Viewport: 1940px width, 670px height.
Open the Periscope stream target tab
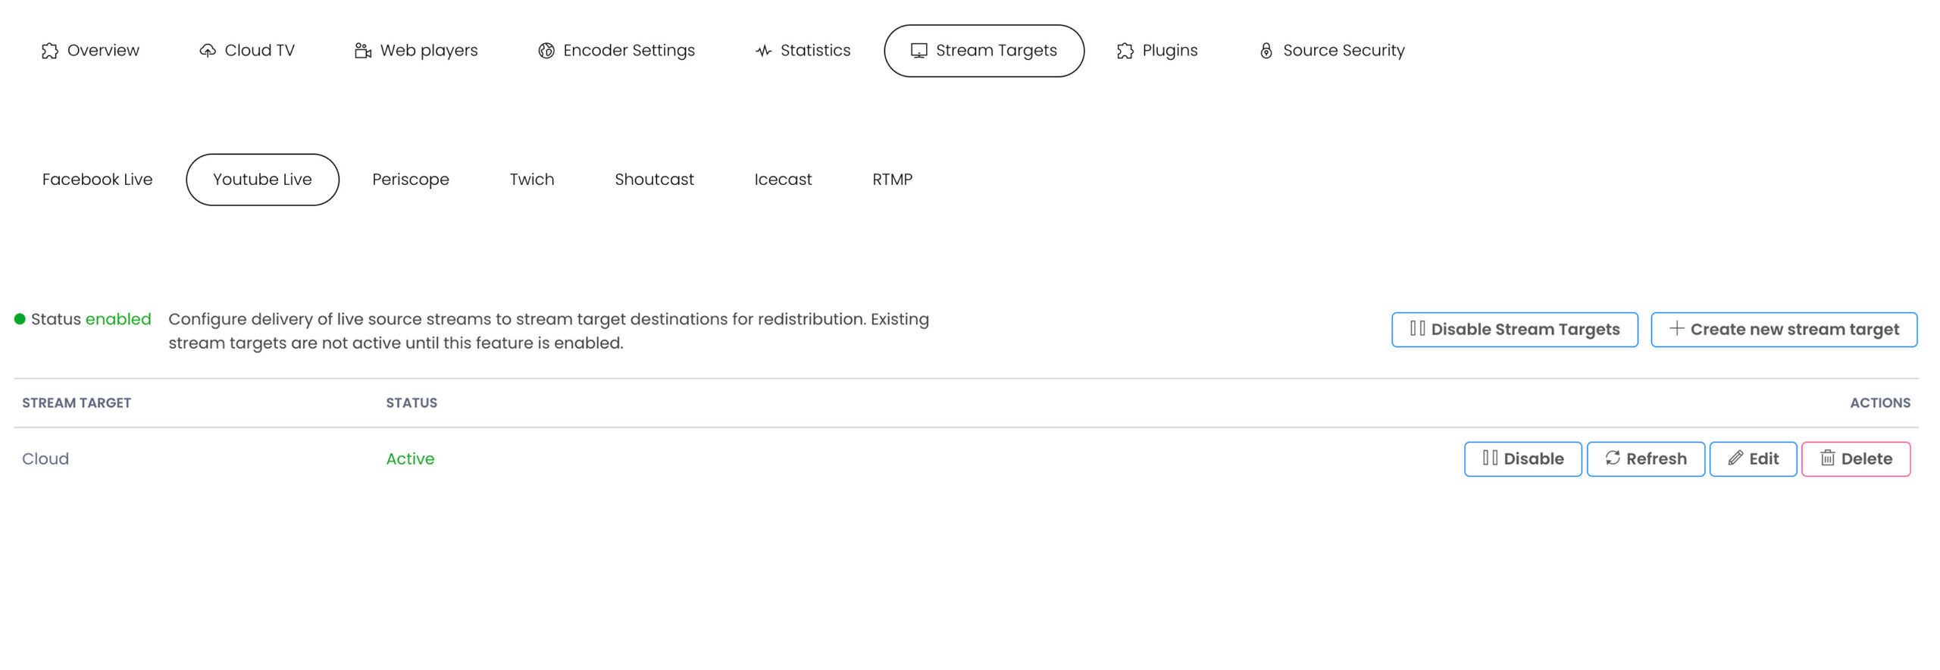pyautogui.click(x=410, y=180)
